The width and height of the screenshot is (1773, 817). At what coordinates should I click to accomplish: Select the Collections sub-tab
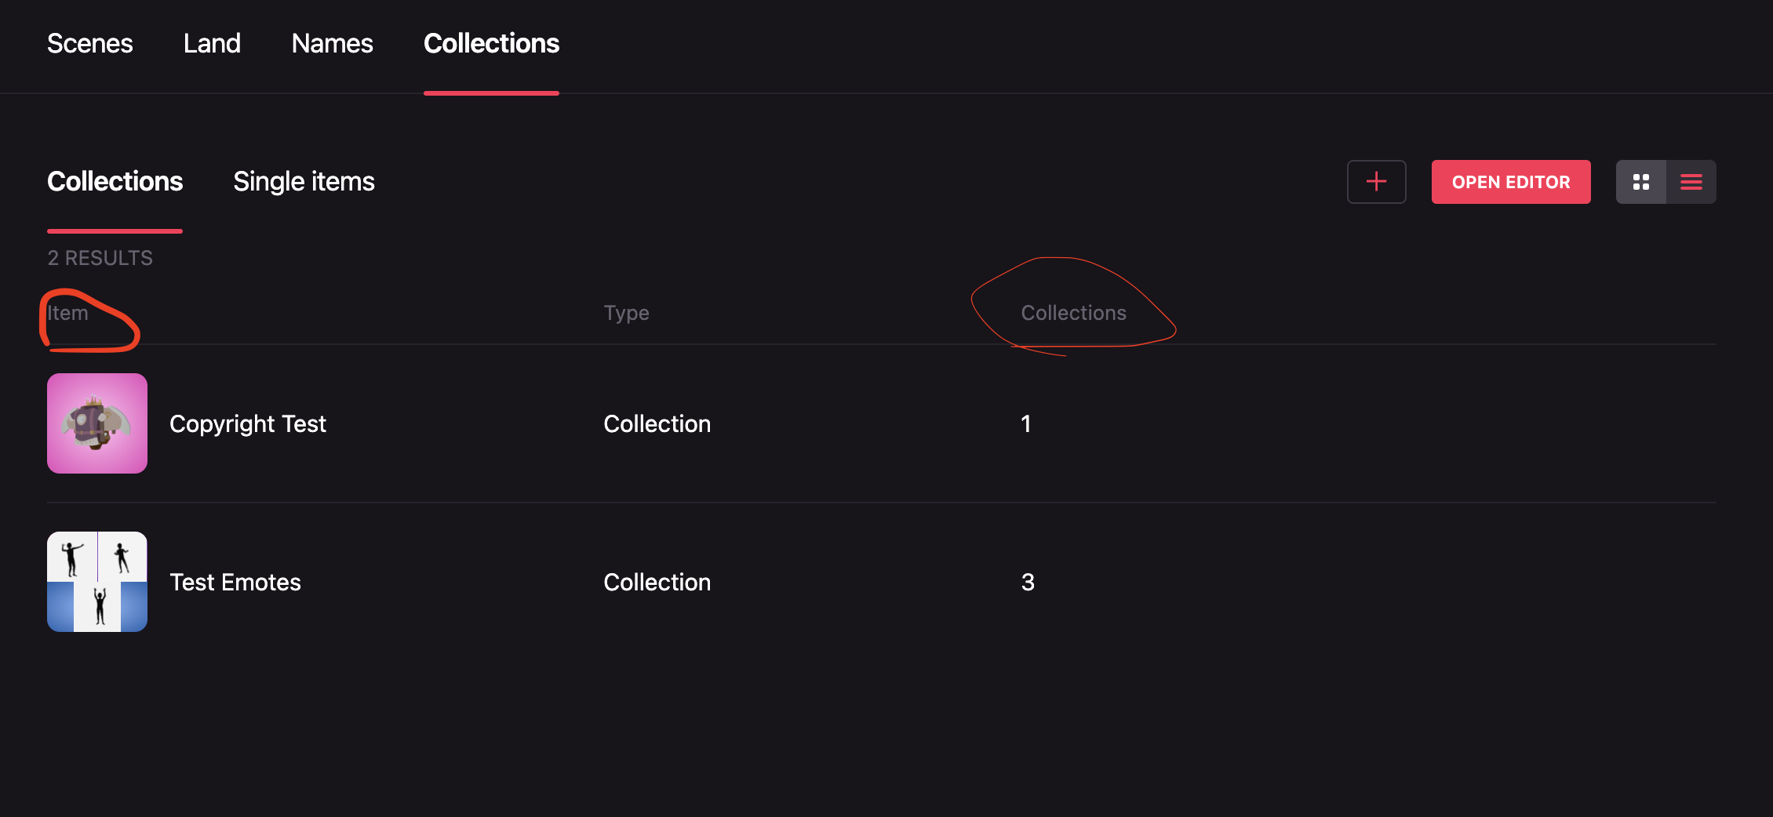[115, 181]
